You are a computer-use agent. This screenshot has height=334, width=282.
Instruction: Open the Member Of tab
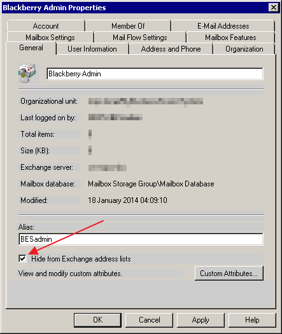click(x=128, y=26)
